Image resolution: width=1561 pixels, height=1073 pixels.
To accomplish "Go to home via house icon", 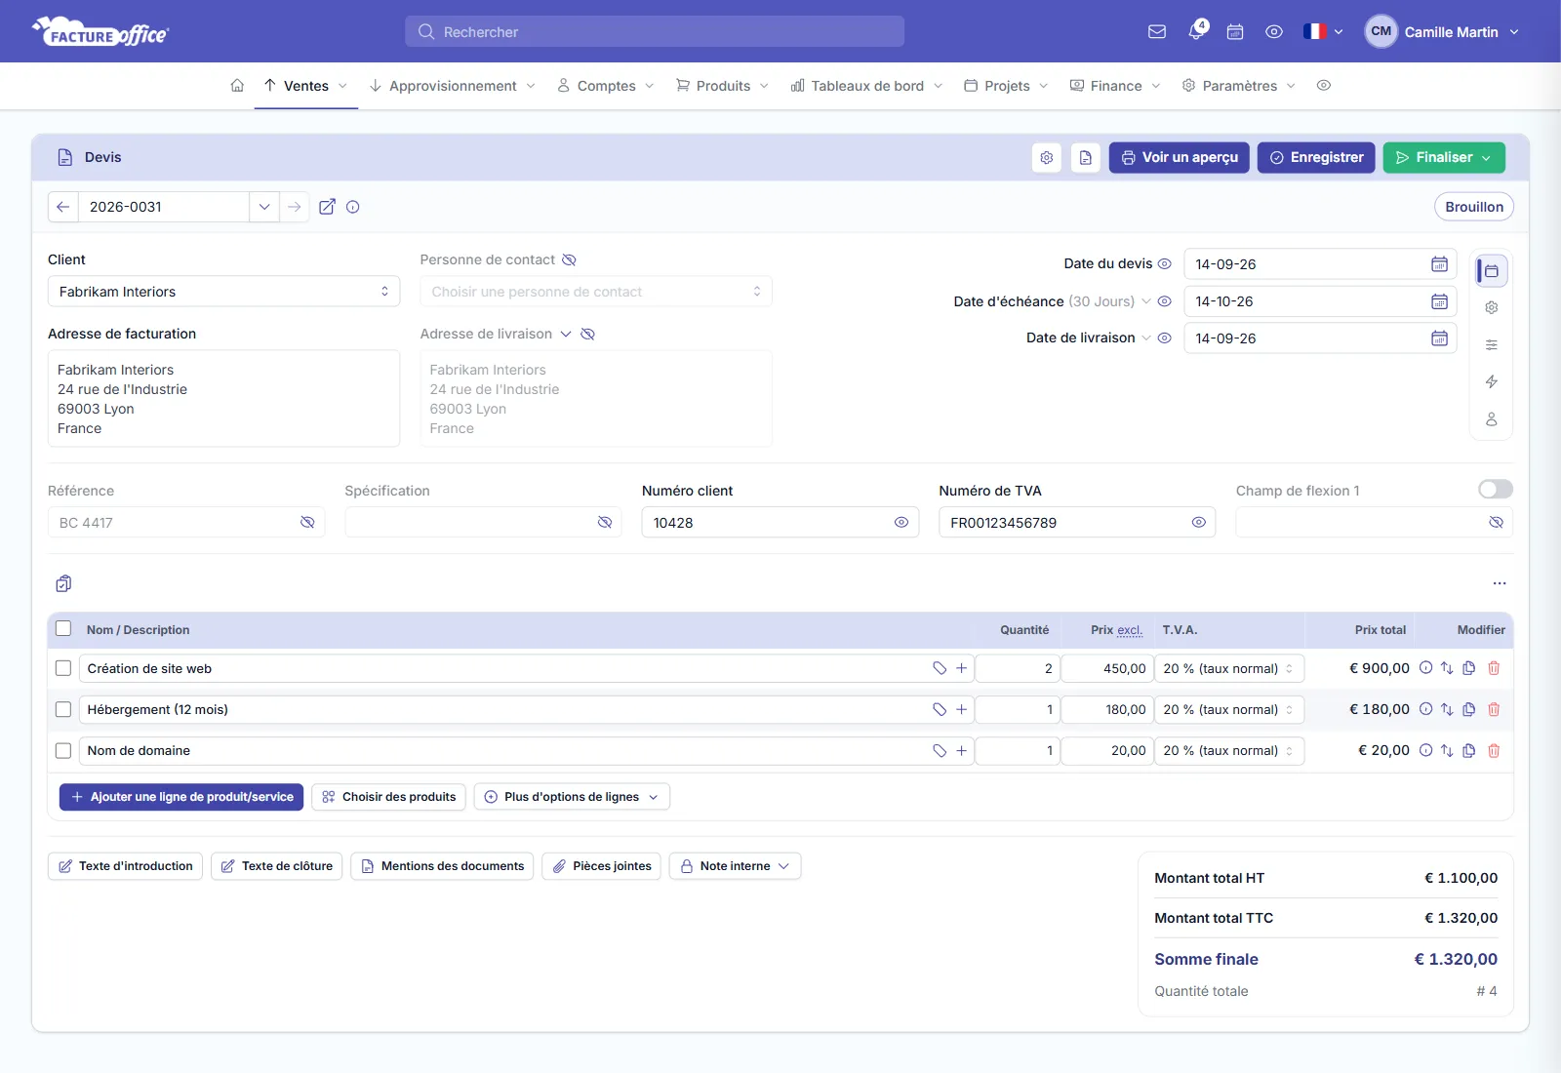I will point(237,86).
